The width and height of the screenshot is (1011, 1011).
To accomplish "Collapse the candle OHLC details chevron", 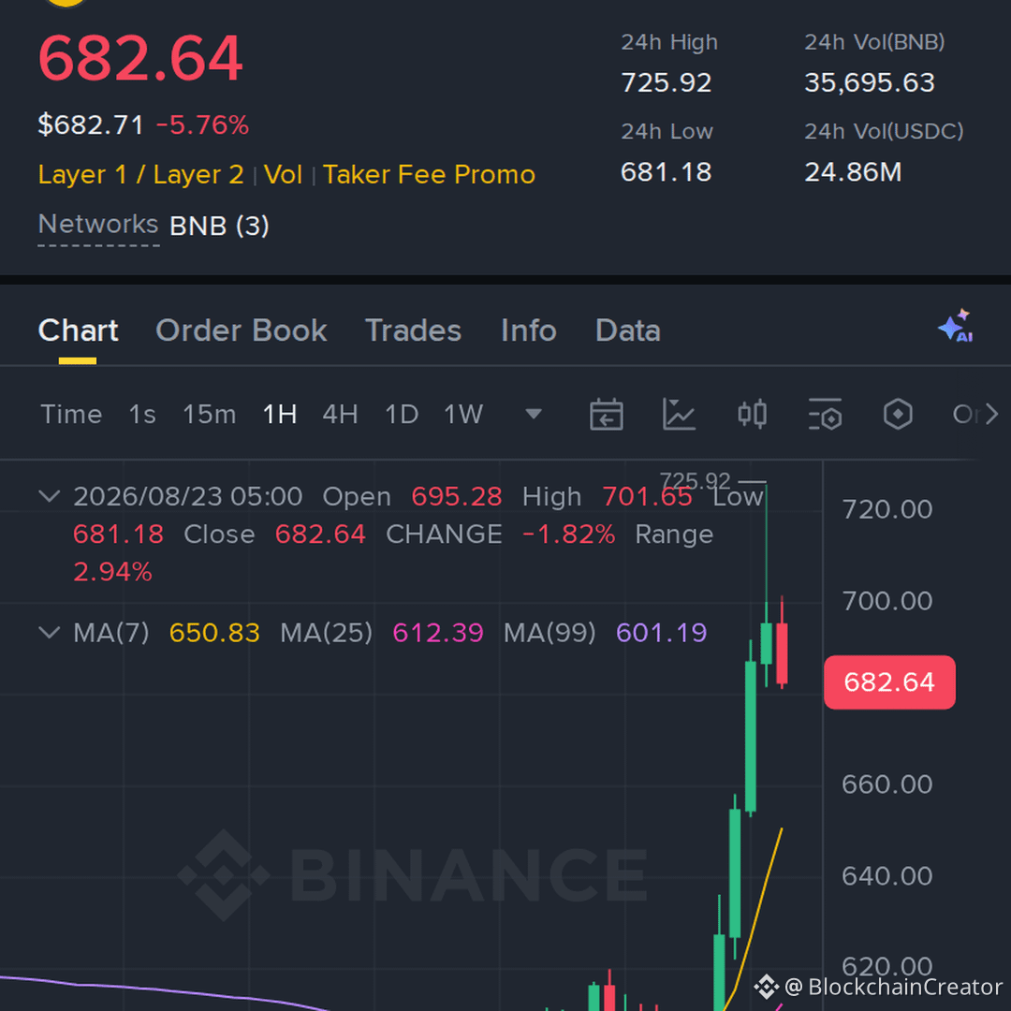I will 50,496.
